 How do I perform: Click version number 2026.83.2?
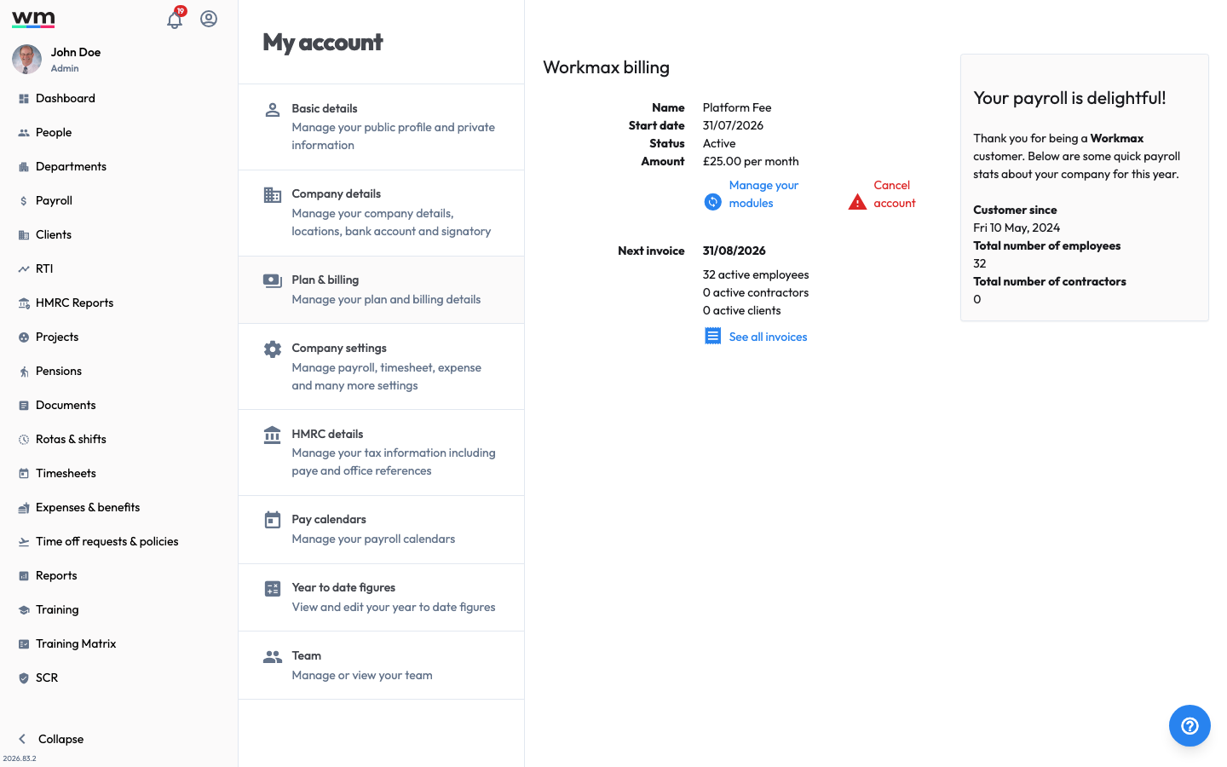pyautogui.click(x=20, y=758)
